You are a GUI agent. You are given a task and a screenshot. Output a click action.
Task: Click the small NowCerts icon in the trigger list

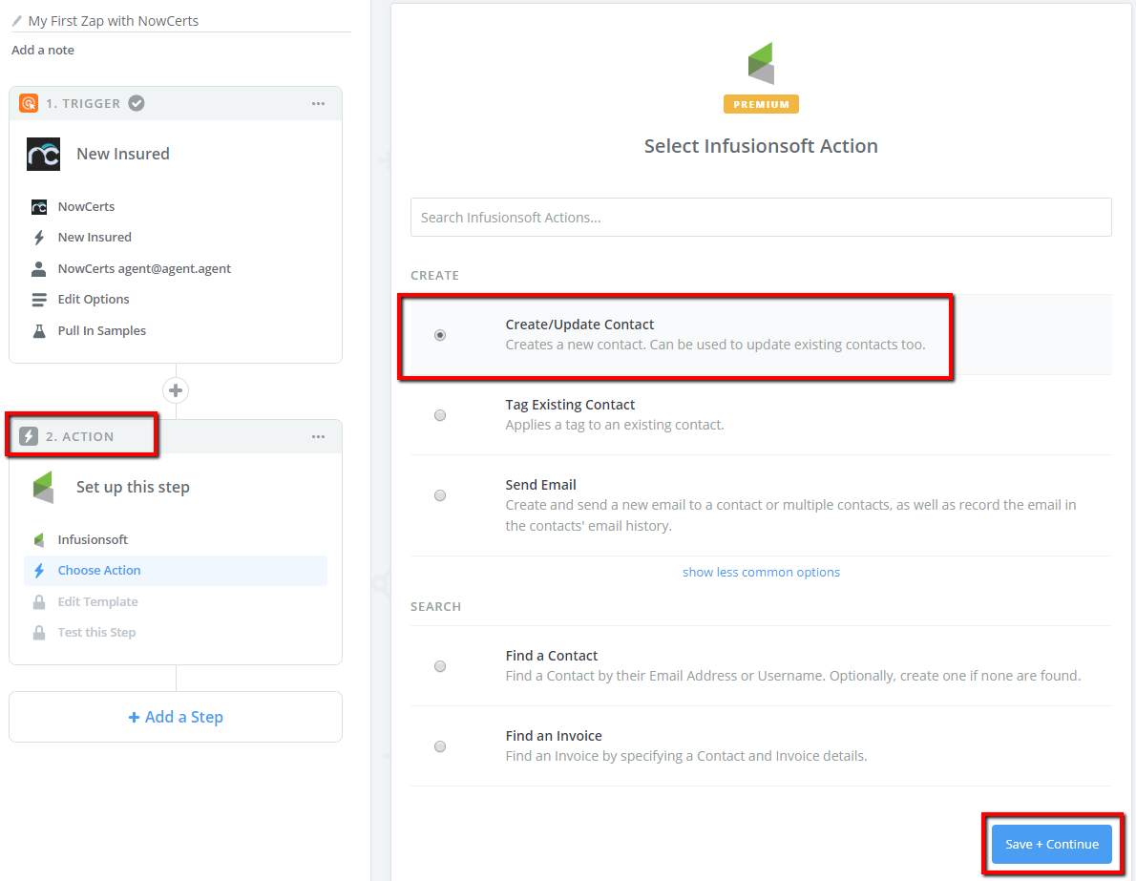coord(39,207)
